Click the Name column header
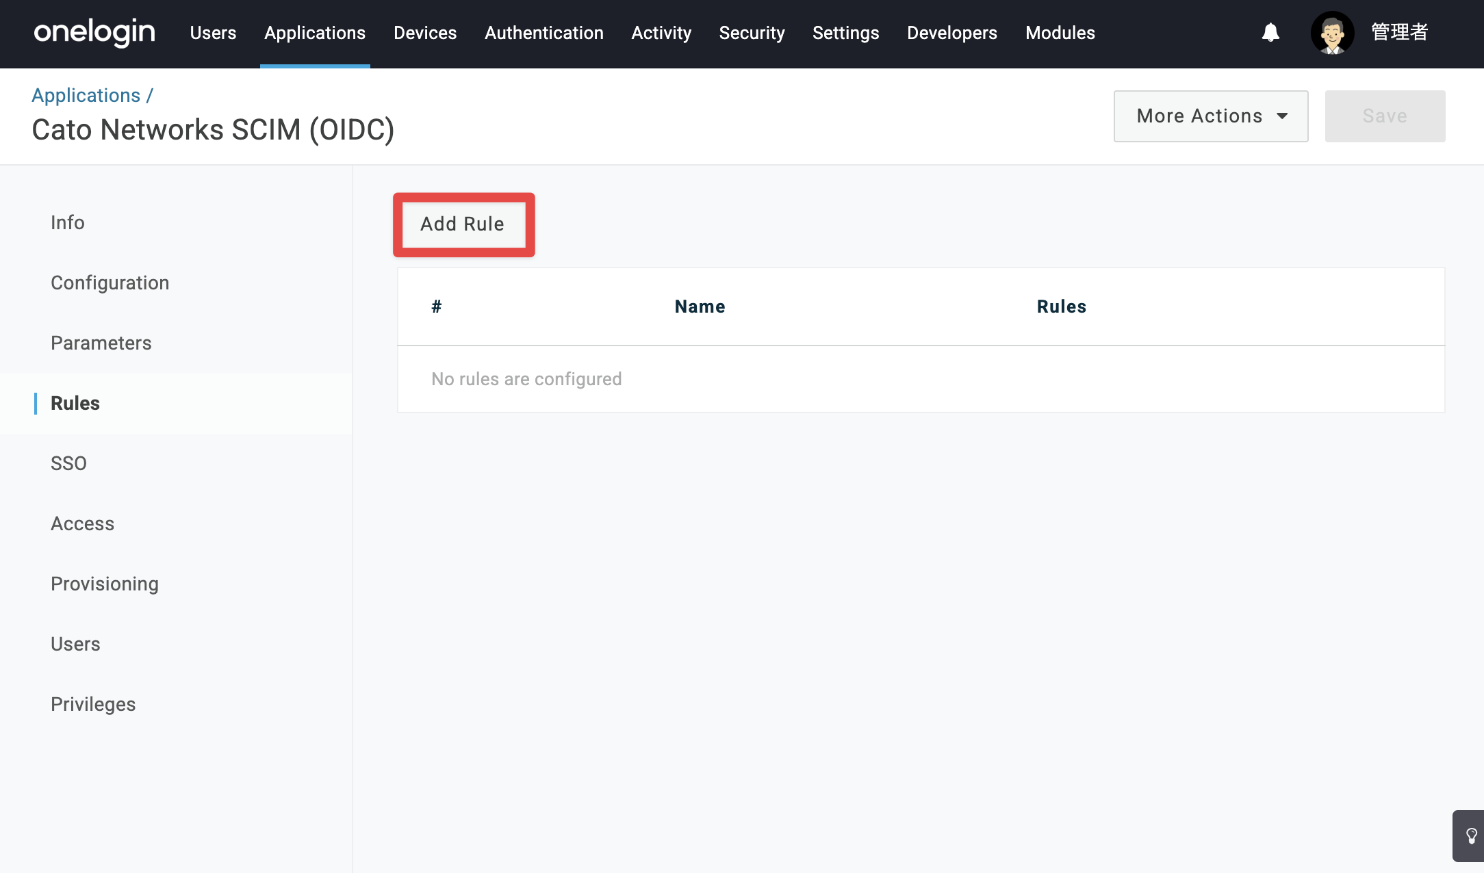This screenshot has width=1484, height=873. pyautogui.click(x=700, y=307)
